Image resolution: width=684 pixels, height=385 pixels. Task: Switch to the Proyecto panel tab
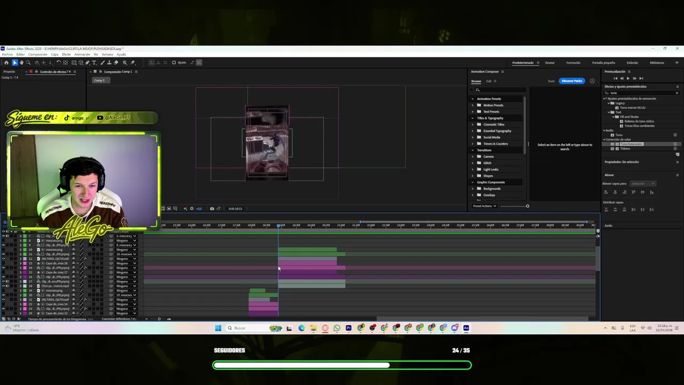(x=9, y=72)
